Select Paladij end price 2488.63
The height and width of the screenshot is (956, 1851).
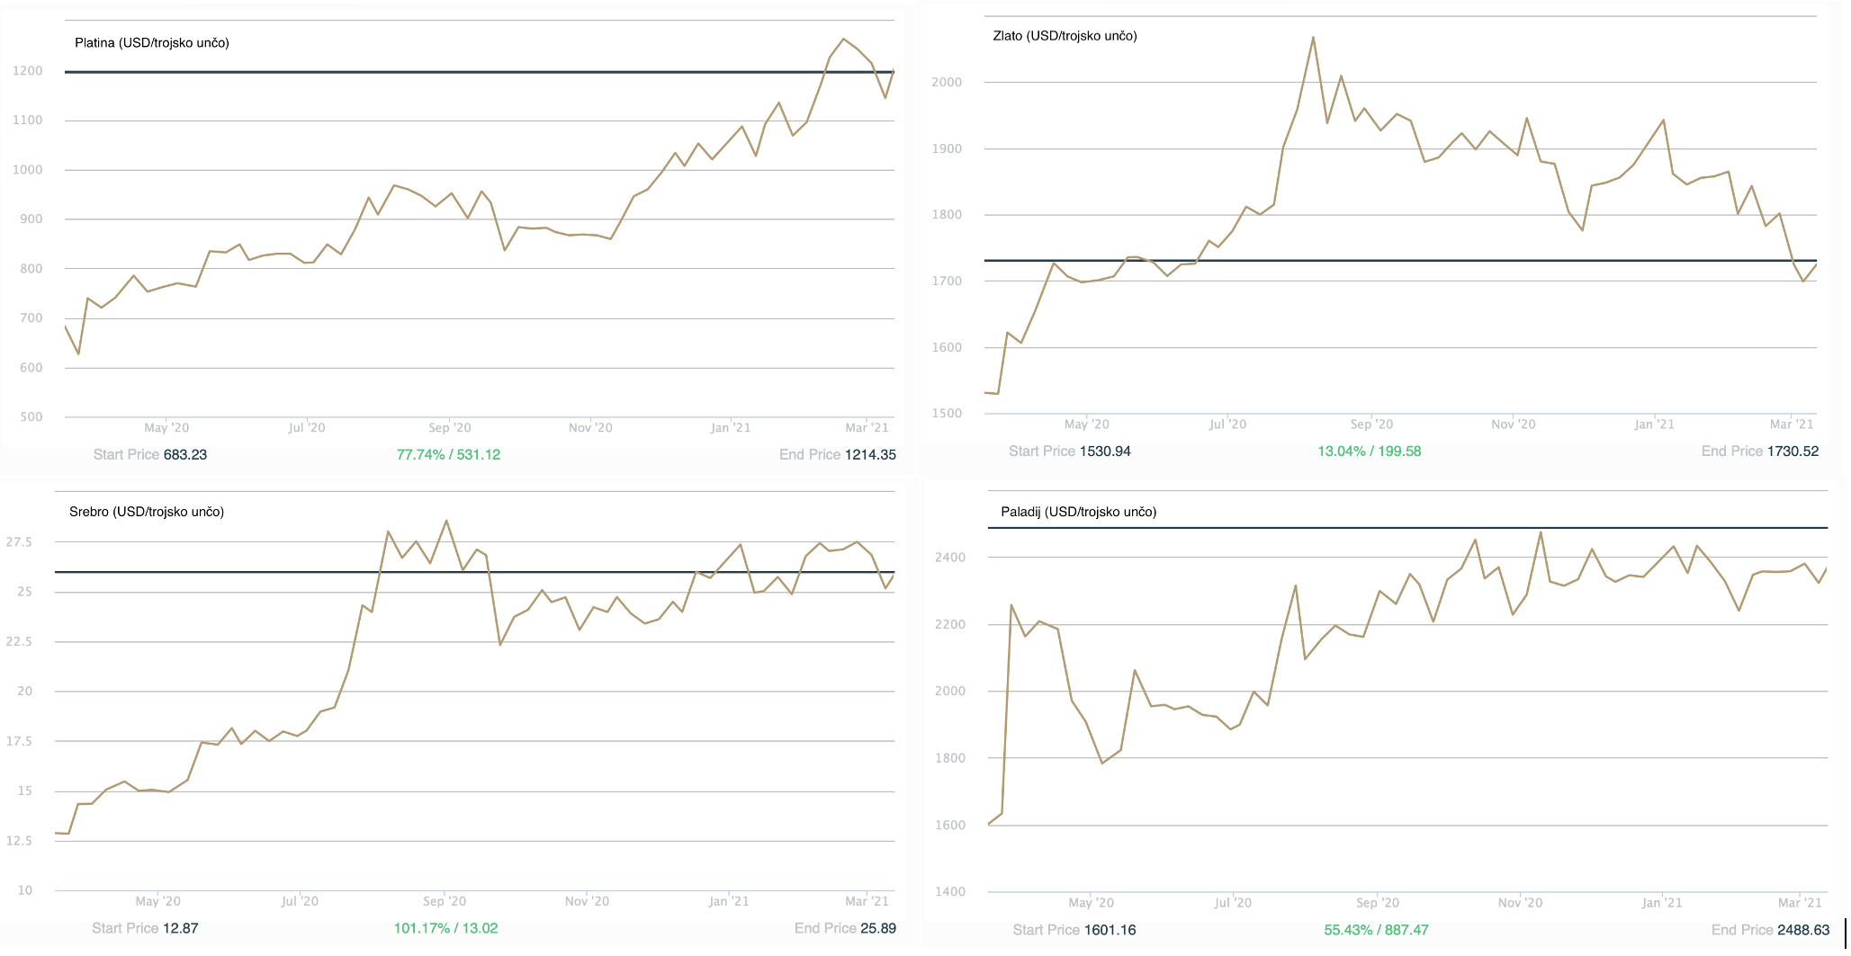[1803, 930]
